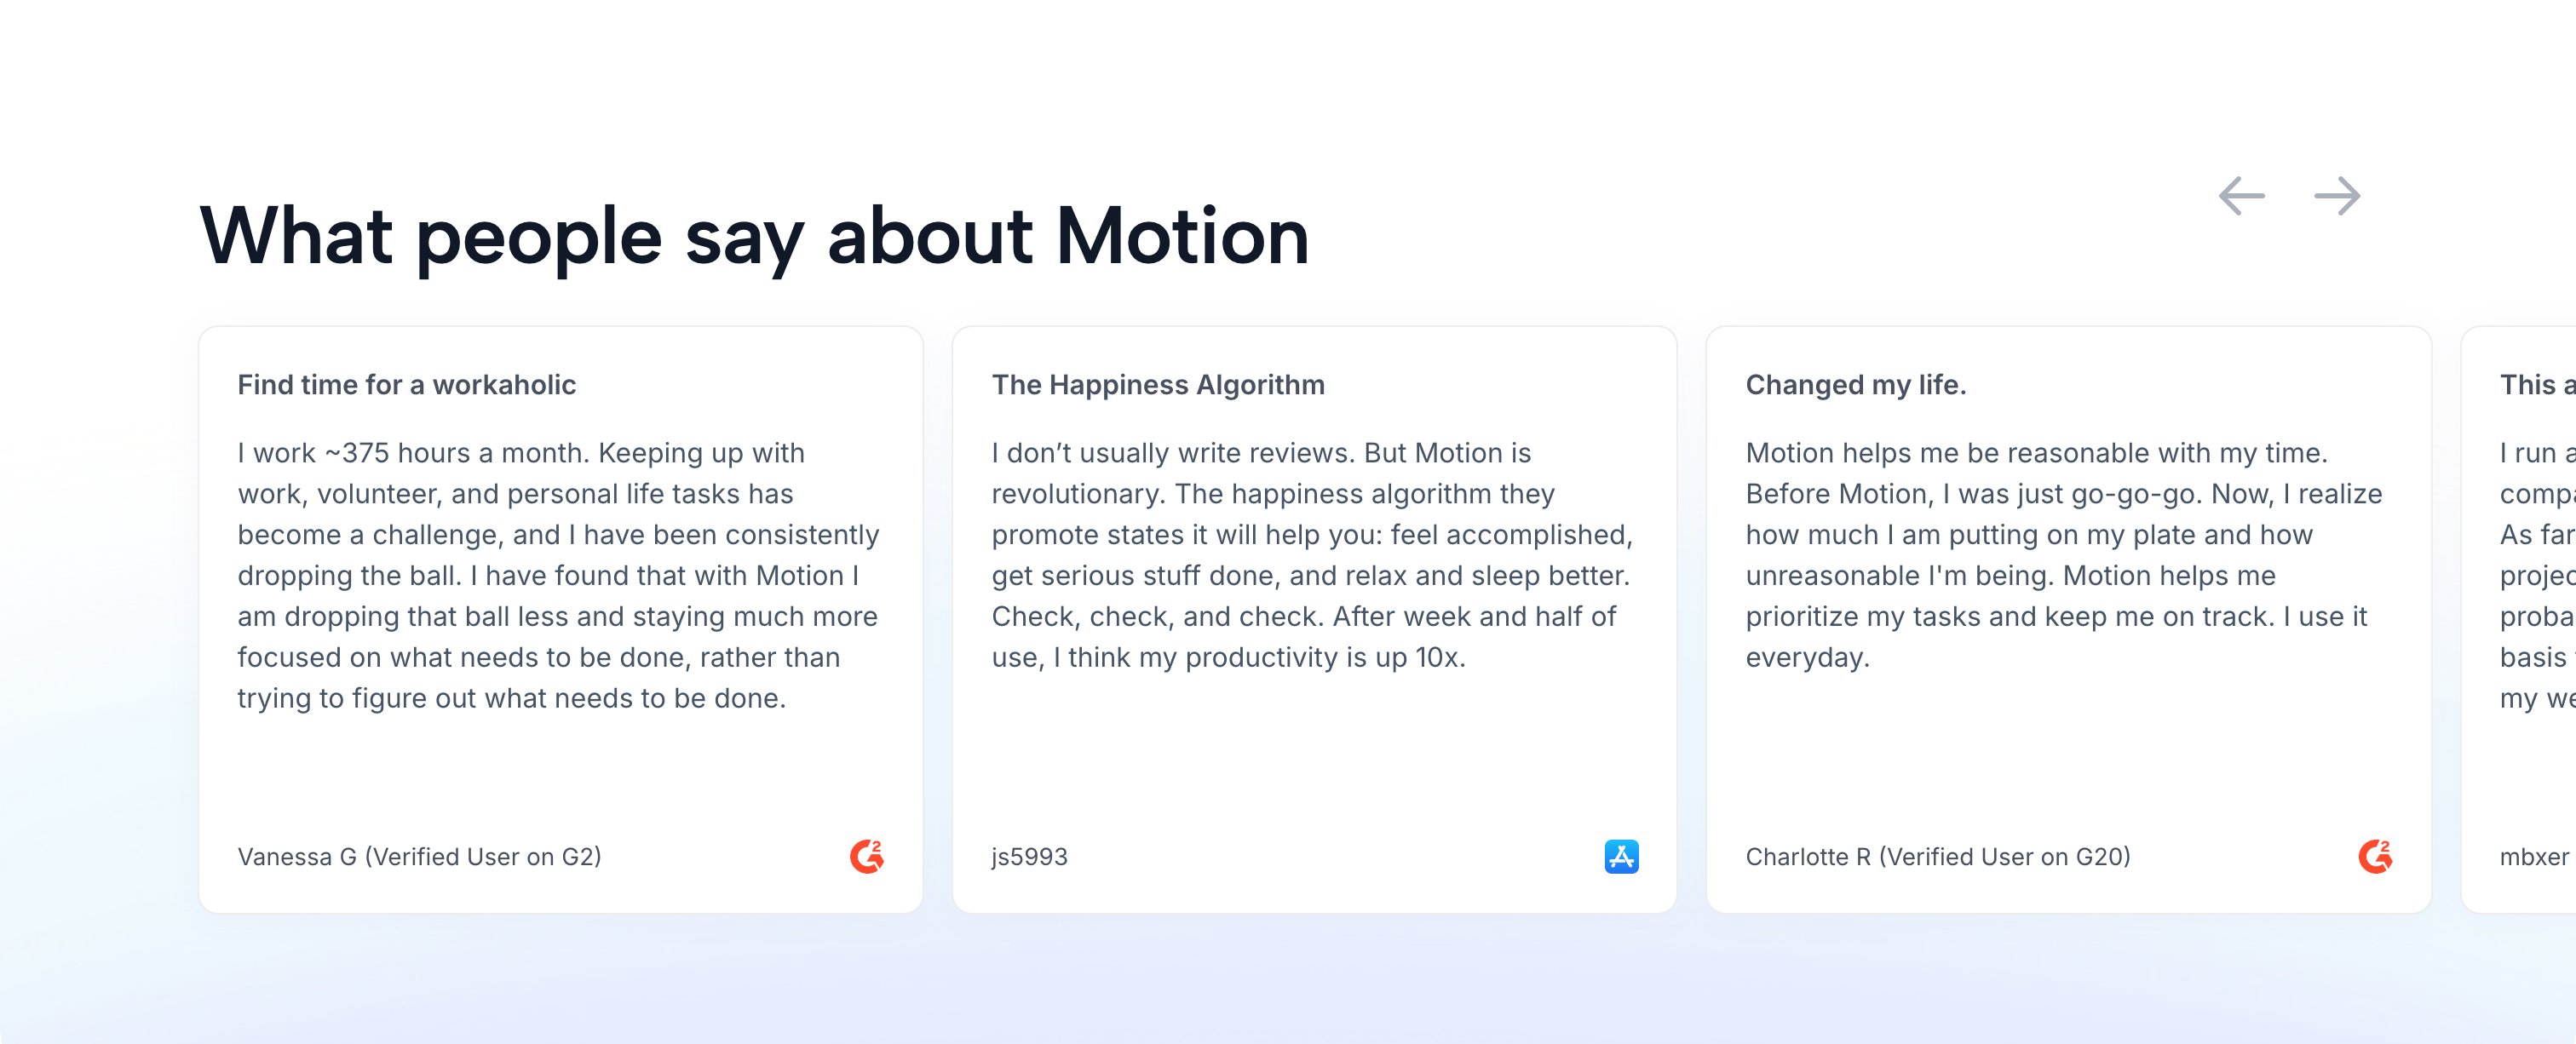Click reviewer name js5993
This screenshot has height=1044, width=2576.
1029,857
